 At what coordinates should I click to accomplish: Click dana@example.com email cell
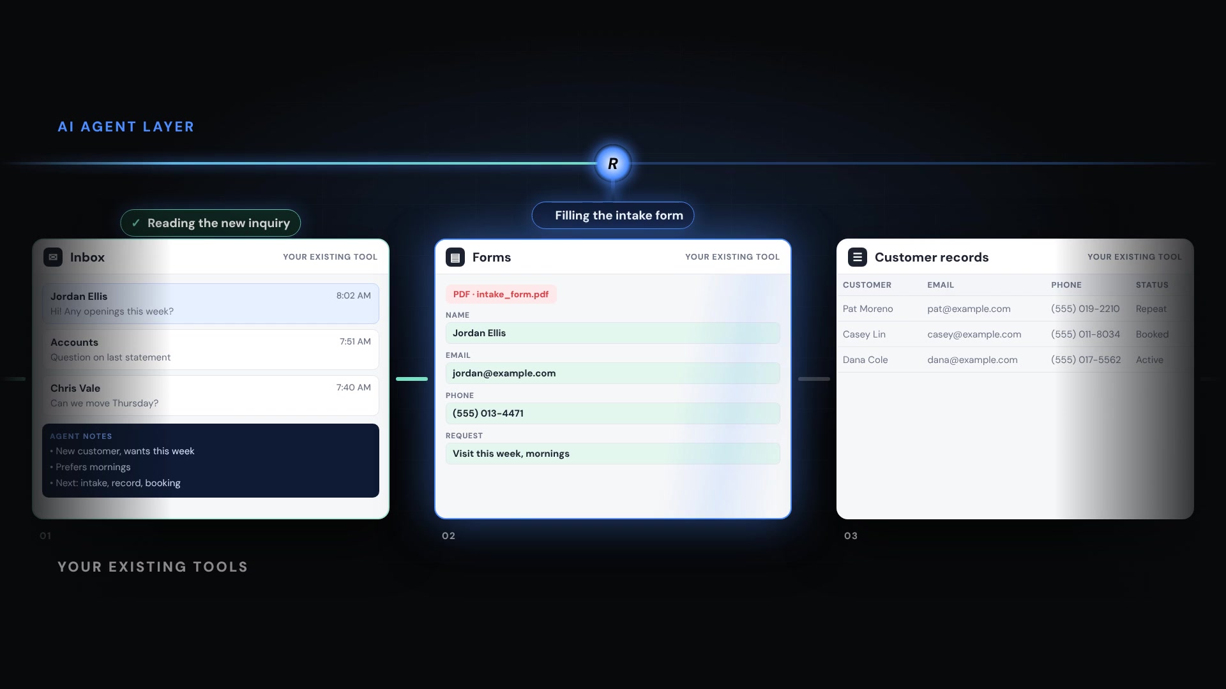tap(972, 360)
